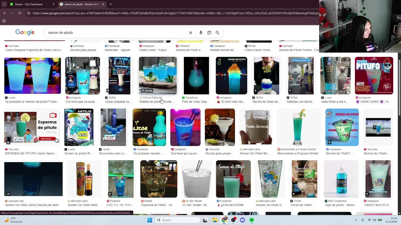The width and height of the screenshot is (401, 225).
Task: Clear the Google search box with X
Action: pyautogui.click(x=190, y=32)
